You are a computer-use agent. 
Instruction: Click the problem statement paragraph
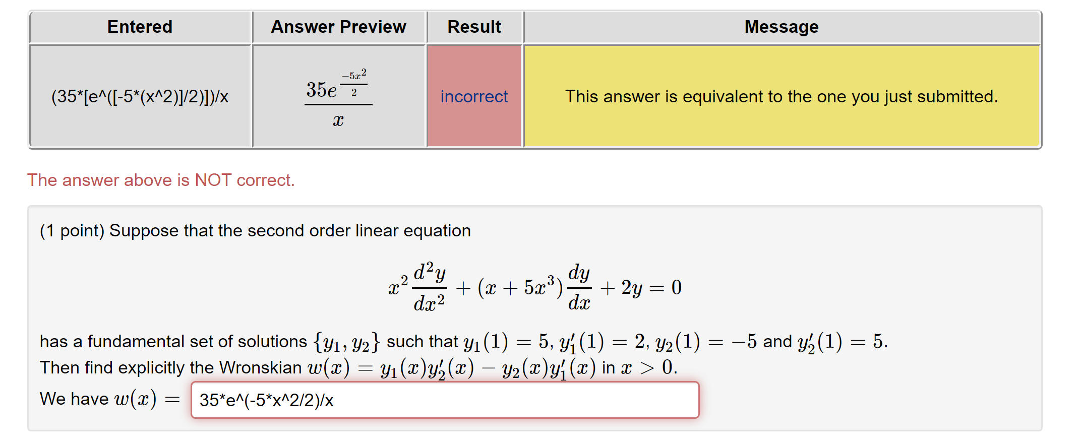pos(256,230)
